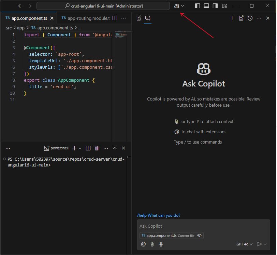277x255 pixels.
Task: Click the Copilot icon in the title bar
Action: pos(177,6)
